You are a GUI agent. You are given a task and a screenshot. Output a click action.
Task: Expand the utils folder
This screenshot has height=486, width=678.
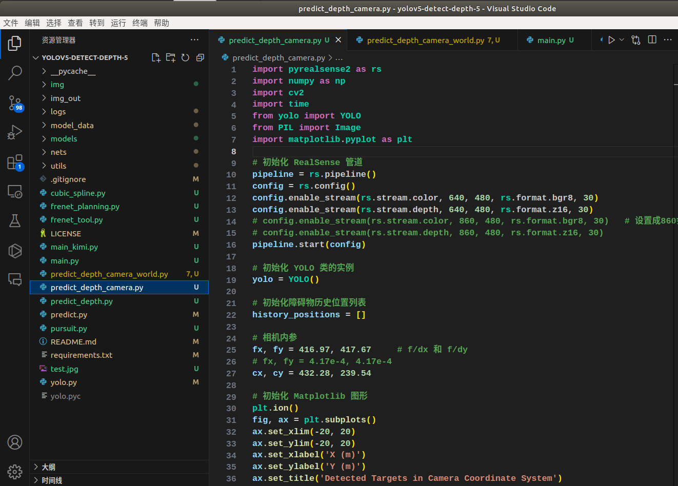pos(119,166)
